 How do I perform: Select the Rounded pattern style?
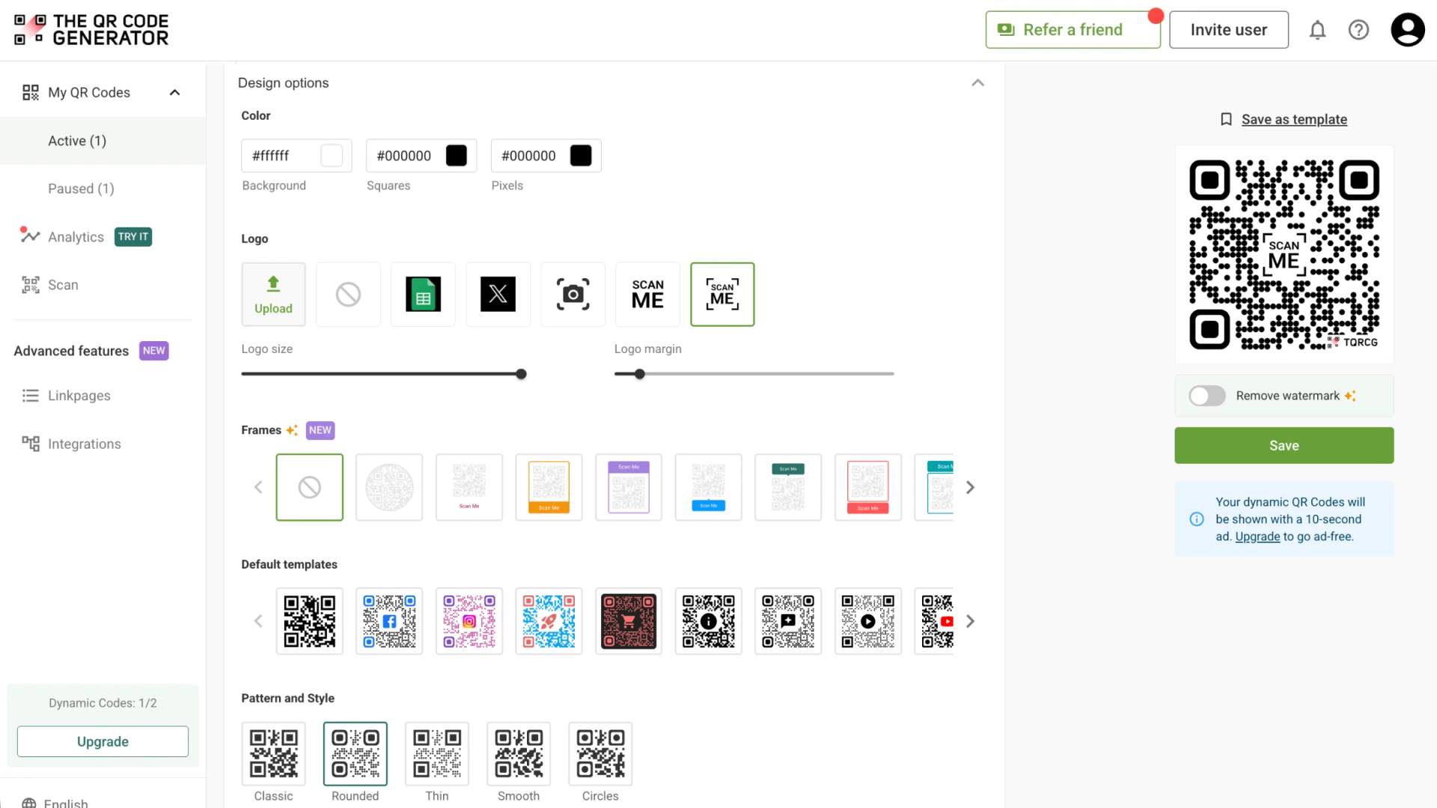(356, 754)
